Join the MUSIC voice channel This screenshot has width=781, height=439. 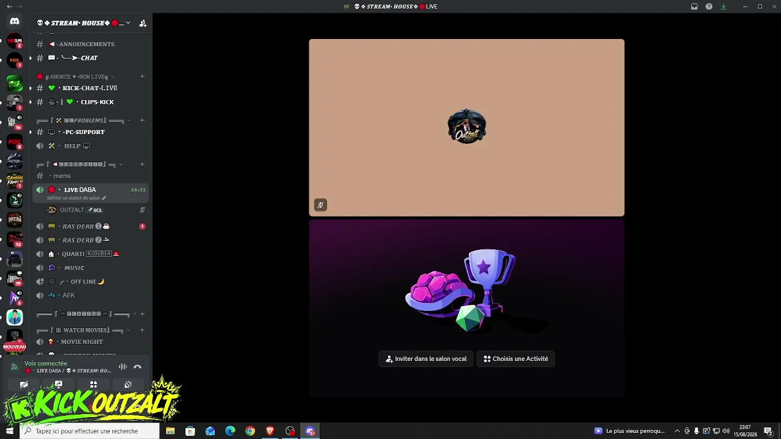click(91, 268)
